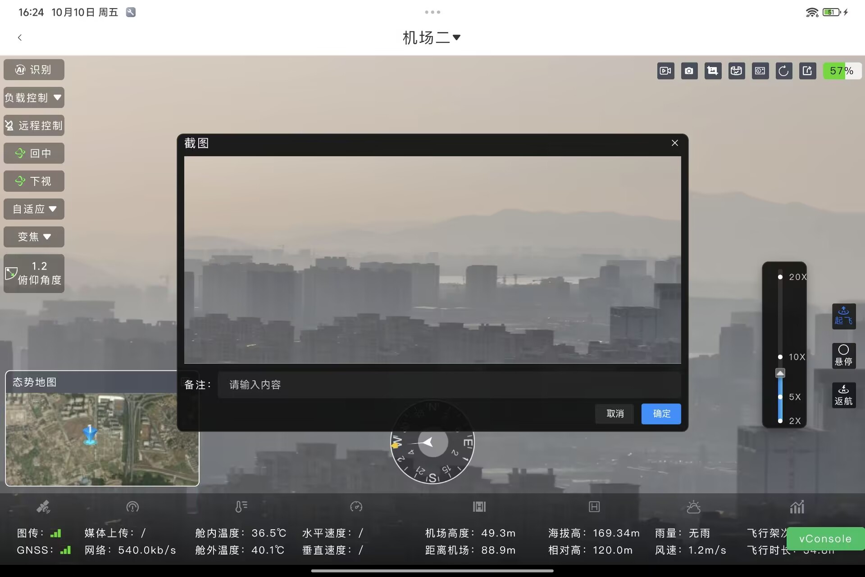Click the 回中 gimbal recenter button
This screenshot has height=577, width=865.
point(34,153)
